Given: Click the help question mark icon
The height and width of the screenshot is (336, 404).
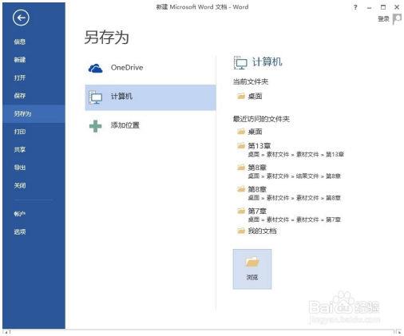Looking at the screenshot, I should point(355,7).
